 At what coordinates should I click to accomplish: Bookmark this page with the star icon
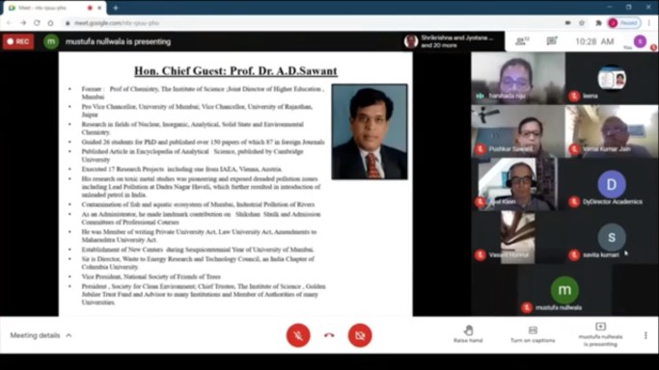pyautogui.click(x=582, y=23)
